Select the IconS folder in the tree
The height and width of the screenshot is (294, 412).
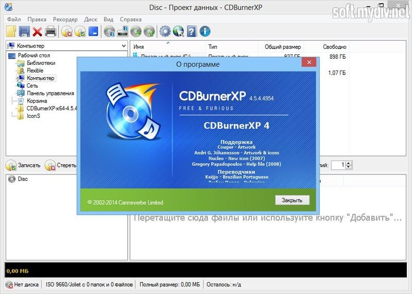33,116
